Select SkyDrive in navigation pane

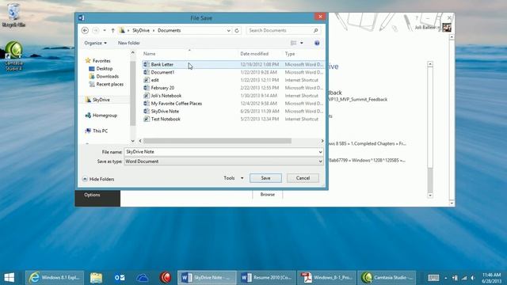(101, 100)
